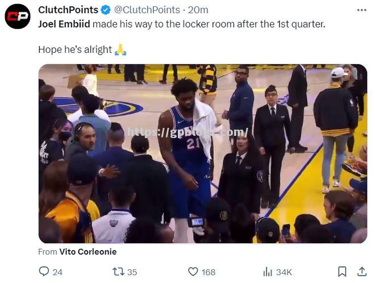The width and height of the screenshot is (375, 283).
Task: Click the 24 replies count
Action: [57, 272]
